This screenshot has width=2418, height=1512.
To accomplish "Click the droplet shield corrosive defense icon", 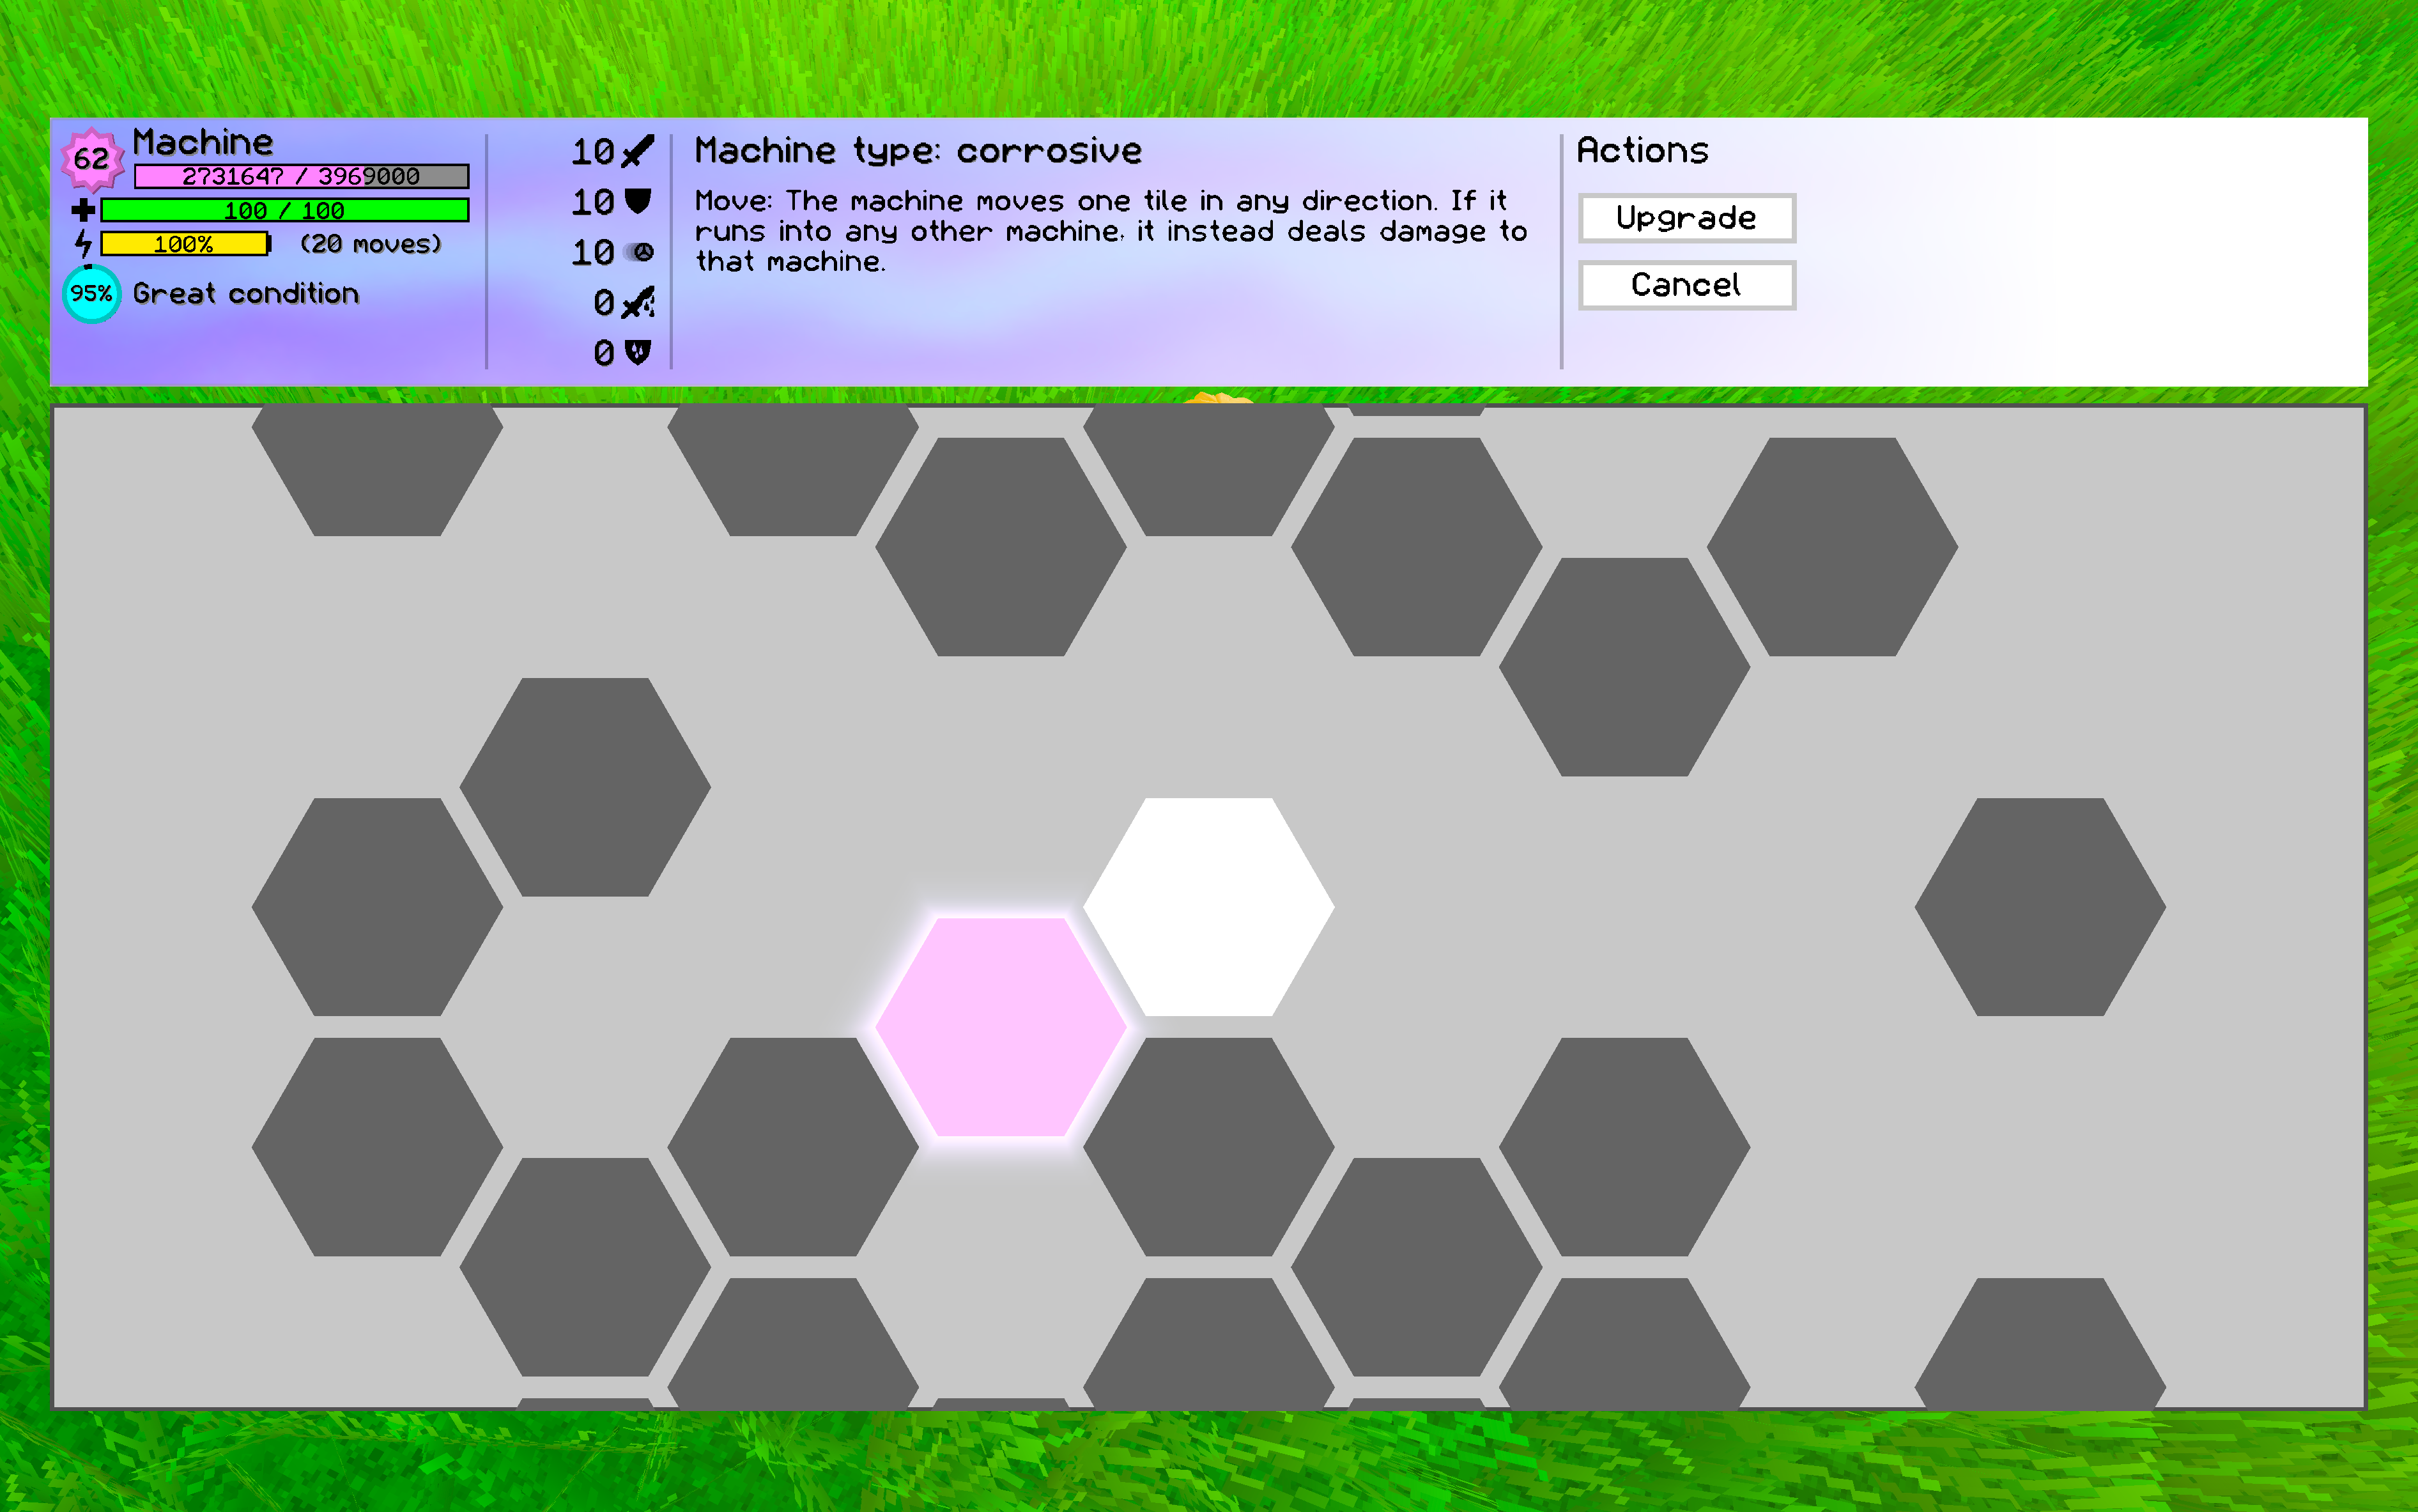I will click(637, 352).
